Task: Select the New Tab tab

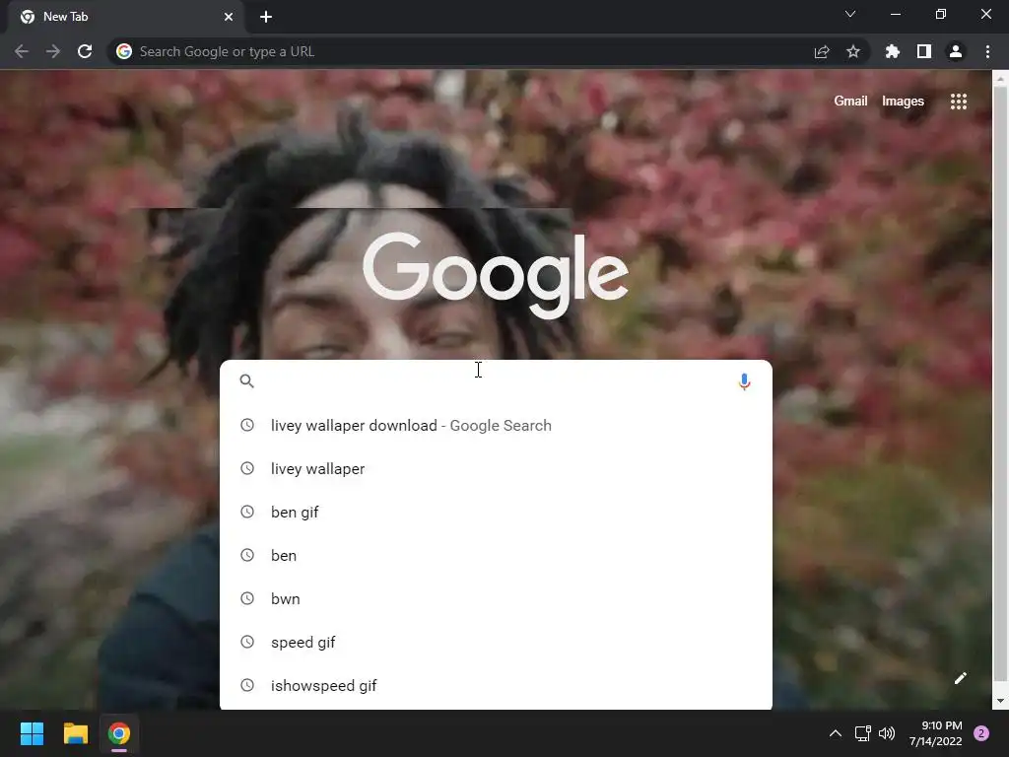Action: pos(125,17)
